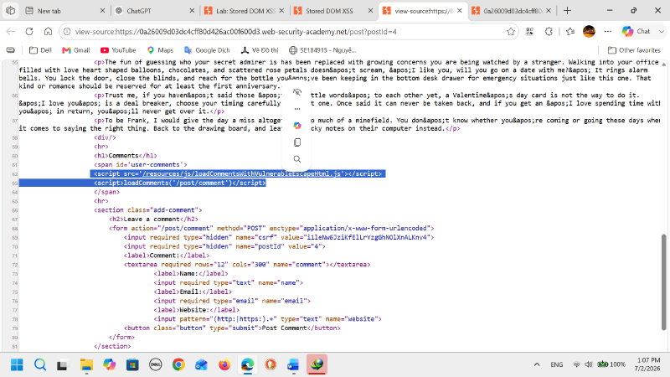Open Firefox on taskbar
The width and height of the screenshot is (670, 377).
click(x=224, y=364)
